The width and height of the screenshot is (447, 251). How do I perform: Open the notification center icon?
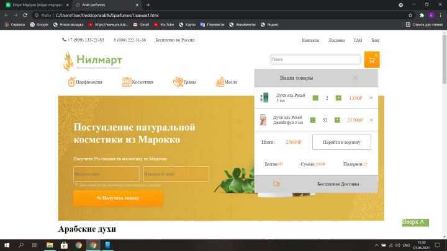(437, 245)
